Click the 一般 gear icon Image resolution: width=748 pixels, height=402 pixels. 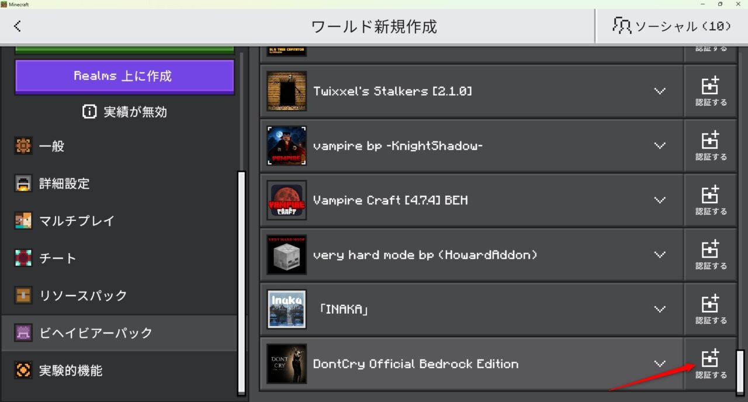[23, 146]
